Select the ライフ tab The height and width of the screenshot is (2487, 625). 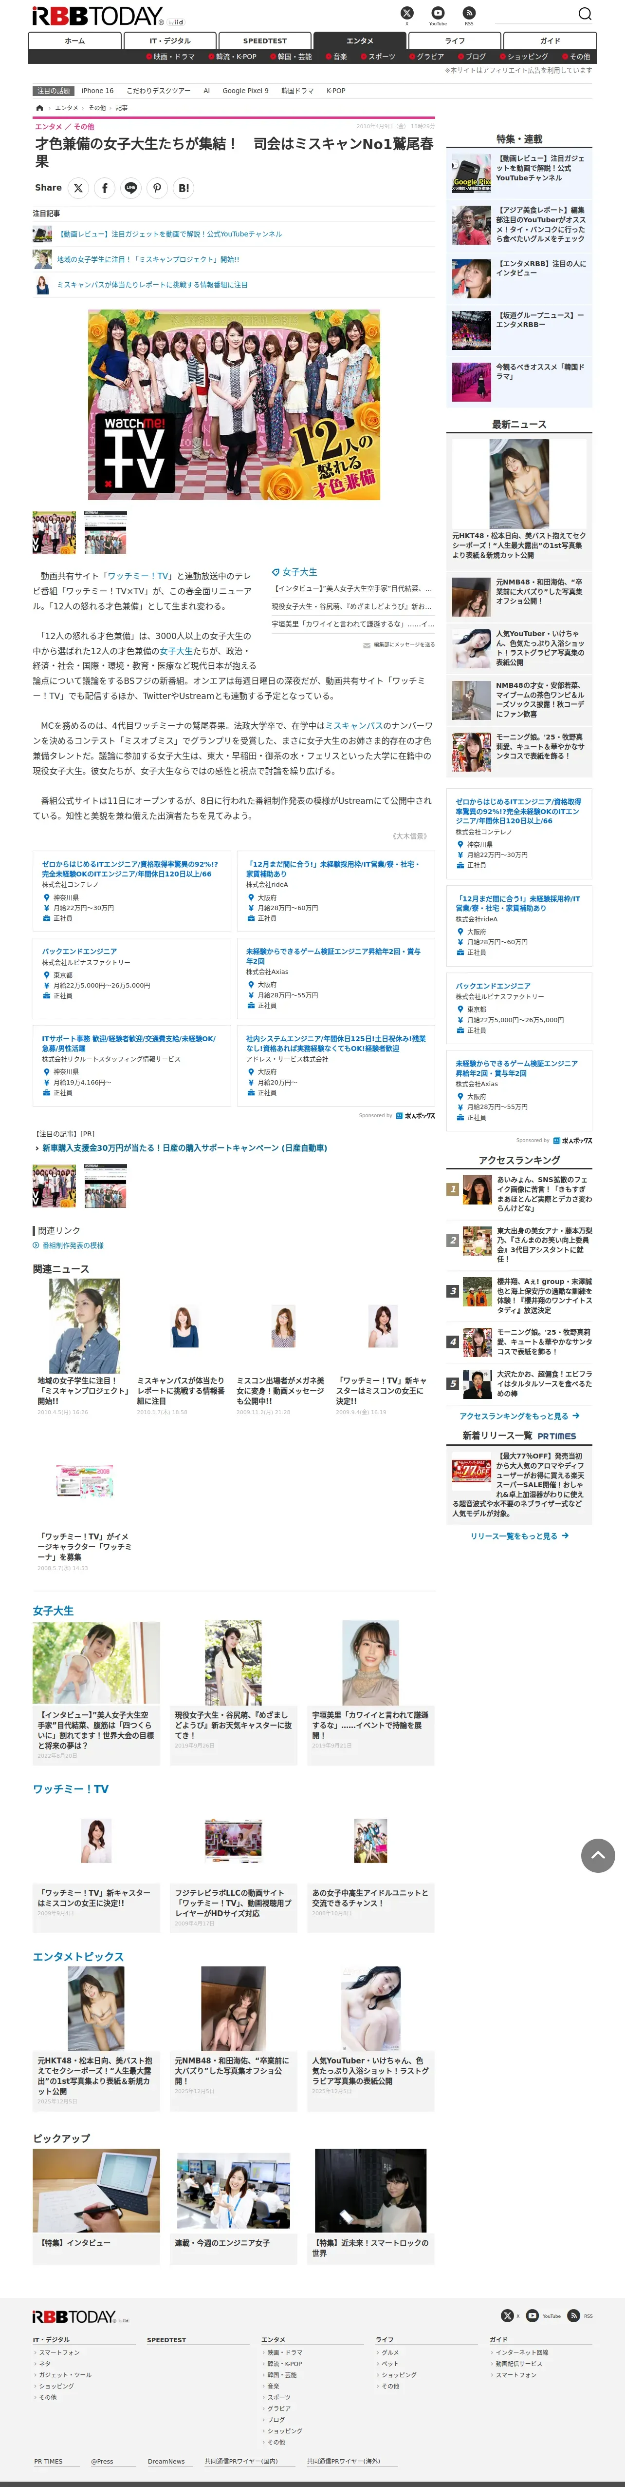click(x=454, y=40)
